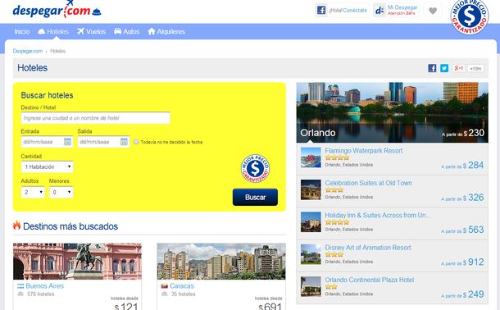Open the Orlando skyline banner
500x310 pixels.
coord(393,112)
